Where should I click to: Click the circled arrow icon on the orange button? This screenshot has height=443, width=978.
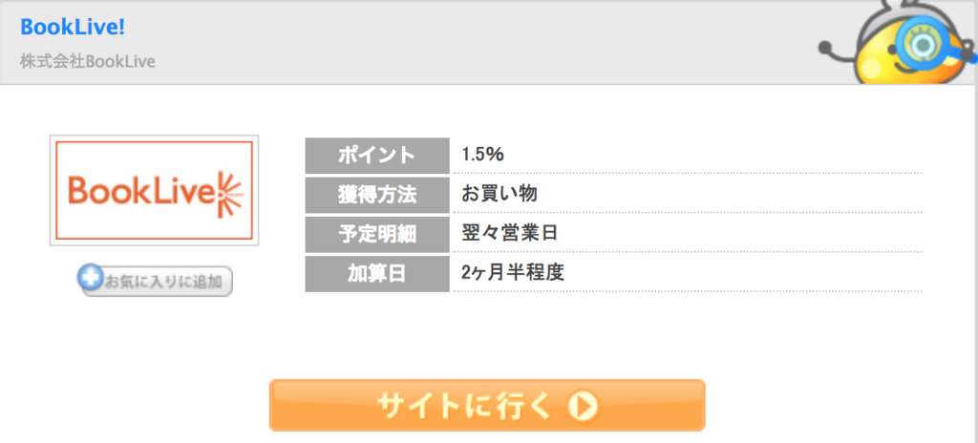pos(583,406)
